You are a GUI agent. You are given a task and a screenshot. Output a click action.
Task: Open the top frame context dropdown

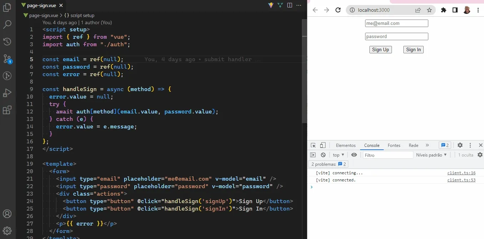point(338,155)
